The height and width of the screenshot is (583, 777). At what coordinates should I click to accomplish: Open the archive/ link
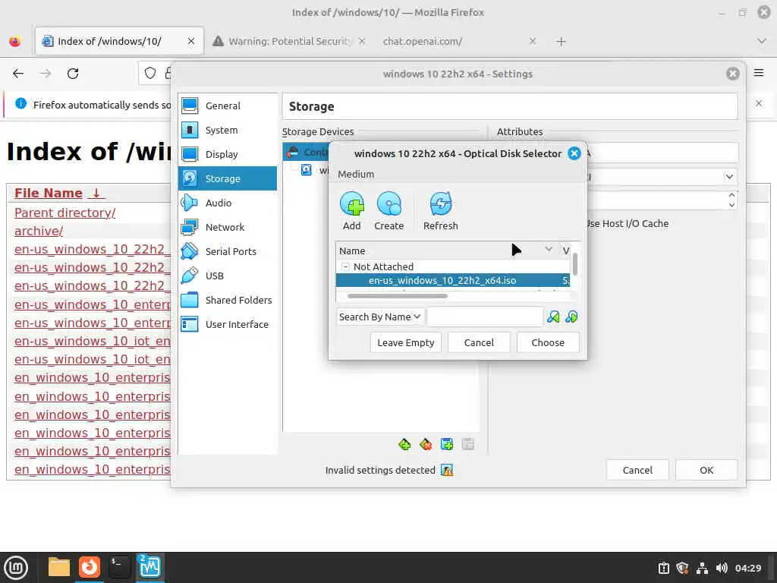[x=39, y=231]
